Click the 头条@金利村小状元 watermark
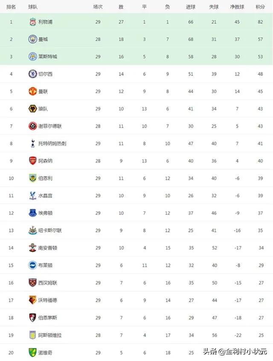Viewport: 273px width, 361px height. point(235,351)
